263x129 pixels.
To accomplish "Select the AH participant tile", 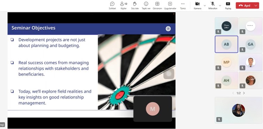I will click(x=226, y=80).
